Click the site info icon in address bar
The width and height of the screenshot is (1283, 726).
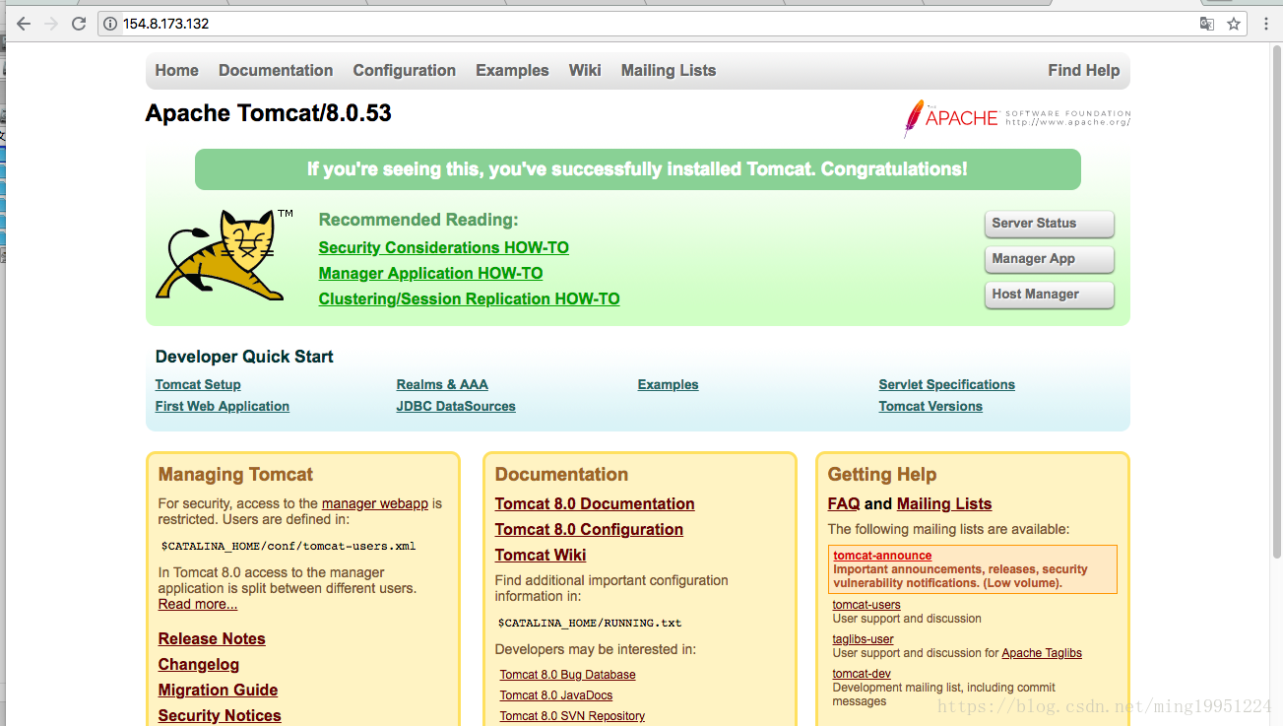111,24
